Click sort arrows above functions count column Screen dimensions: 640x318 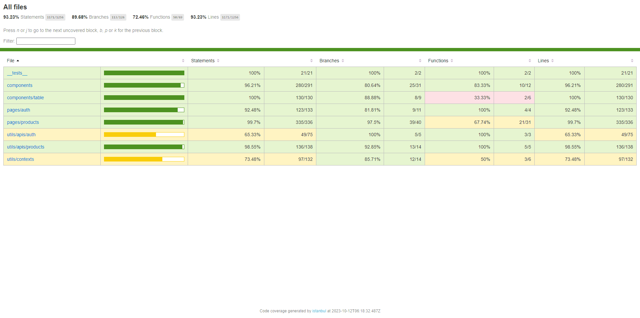coord(530,61)
